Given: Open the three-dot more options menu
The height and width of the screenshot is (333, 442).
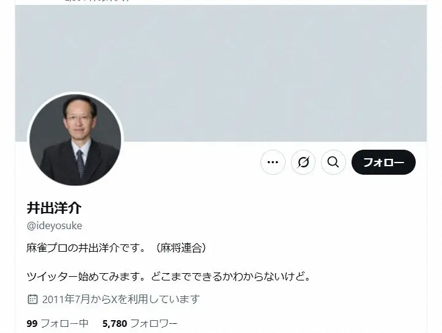Looking at the screenshot, I should click(x=273, y=163).
